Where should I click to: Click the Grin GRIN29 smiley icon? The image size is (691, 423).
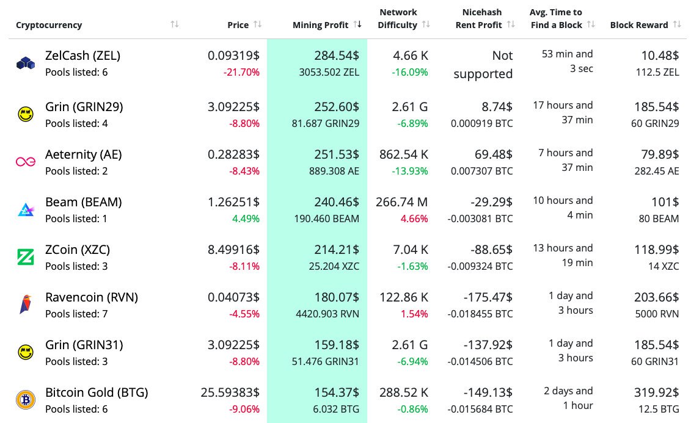click(x=25, y=114)
